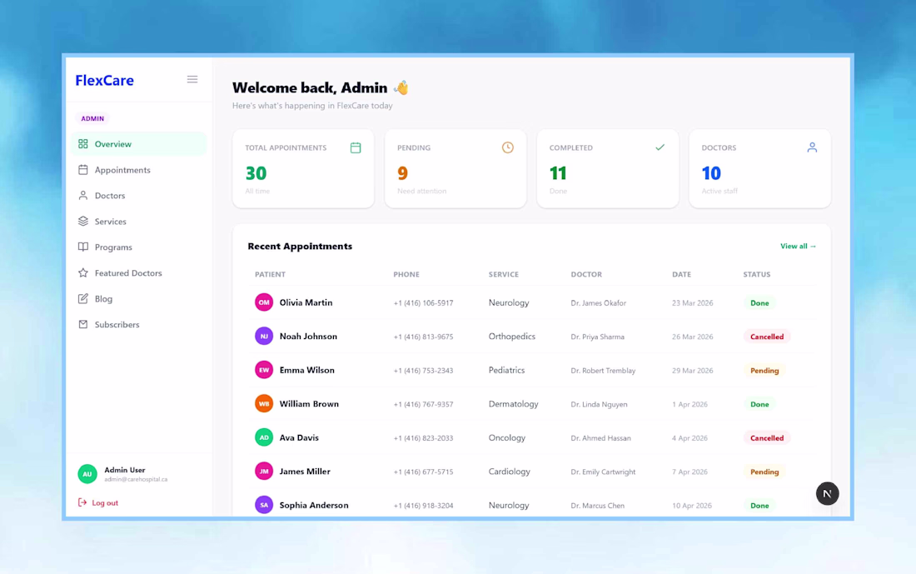This screenshot has height=574, width=916.
Task: Click Dr. Marcus Chen in table
Action: coord(598,506)
